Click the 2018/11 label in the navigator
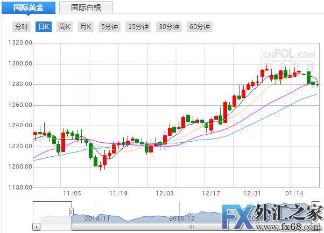Screen dimensions: 324x233 98,219
